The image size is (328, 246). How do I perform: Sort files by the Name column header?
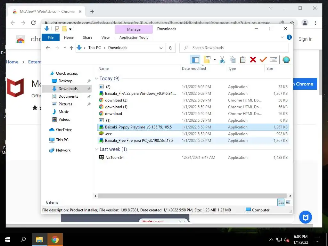coord(138,69)
